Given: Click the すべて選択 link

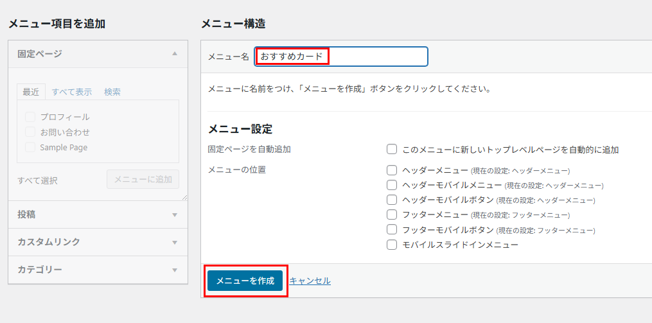Looking at the screenshot, I should point(37,180).
